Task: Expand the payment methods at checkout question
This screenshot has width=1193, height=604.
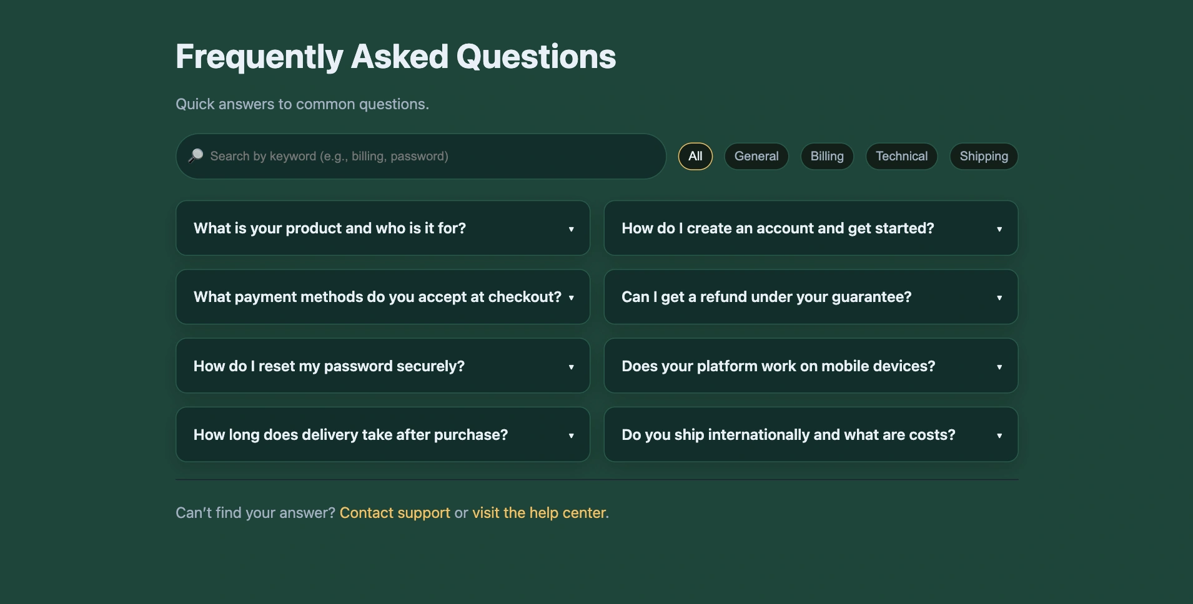Action: click(x=383, y=297)
